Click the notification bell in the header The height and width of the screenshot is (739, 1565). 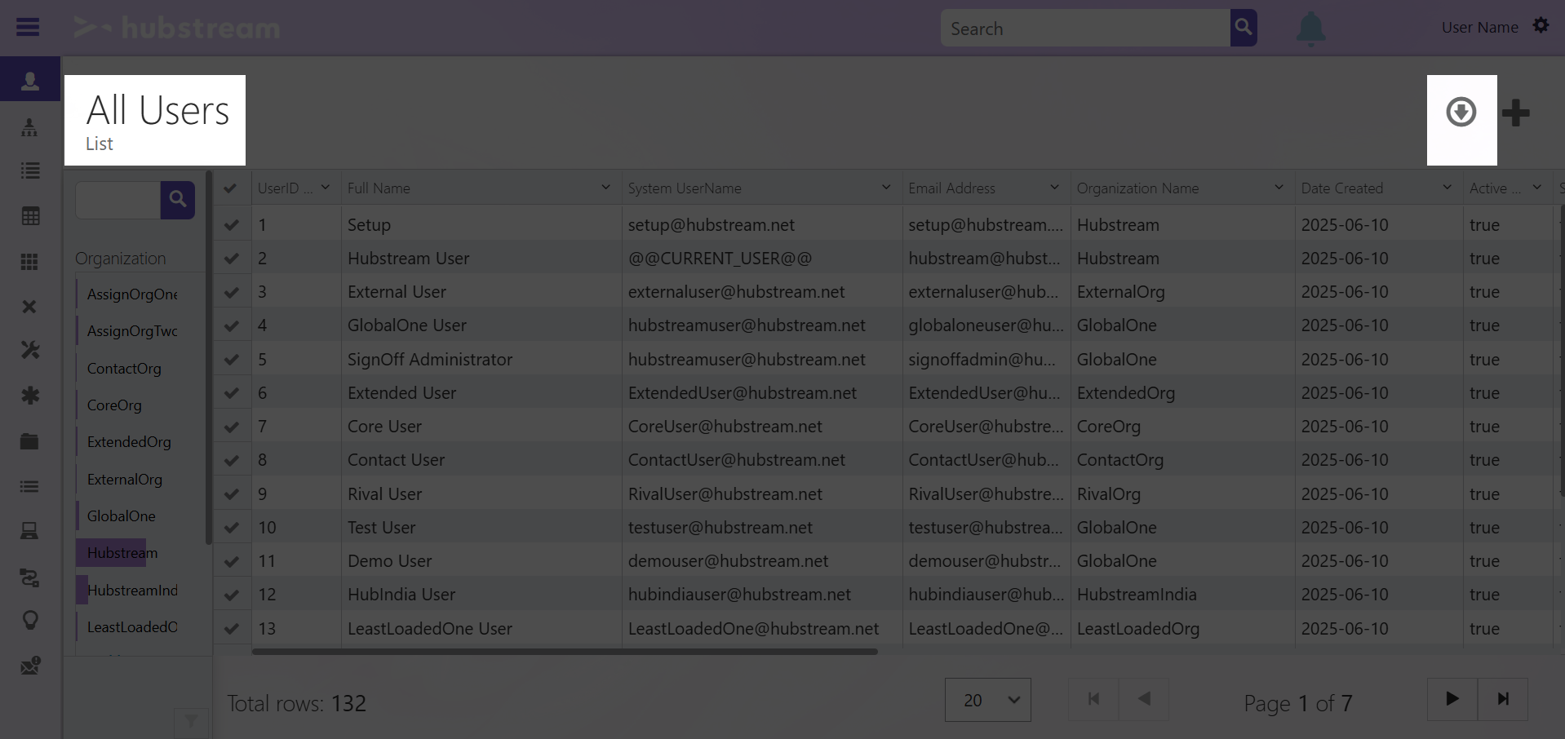coord(1310,27)
